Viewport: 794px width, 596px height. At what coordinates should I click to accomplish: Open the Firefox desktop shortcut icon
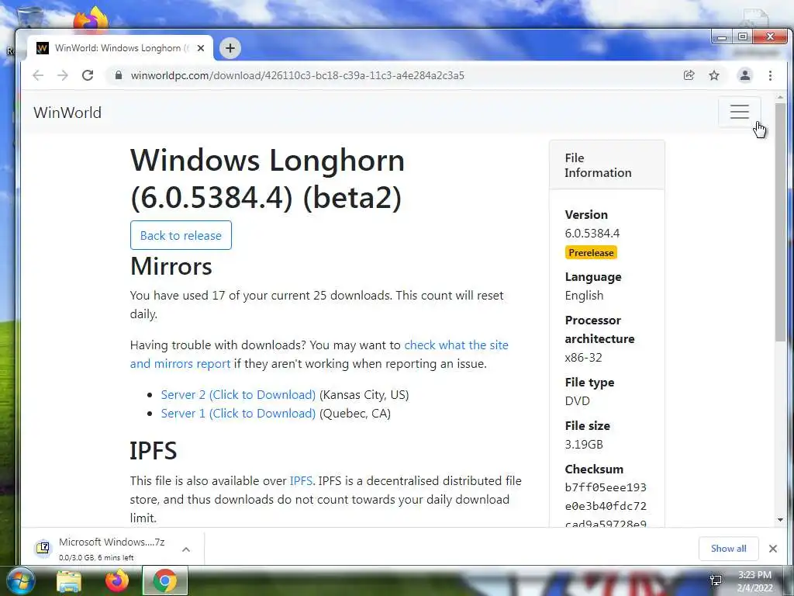[91, 19]
